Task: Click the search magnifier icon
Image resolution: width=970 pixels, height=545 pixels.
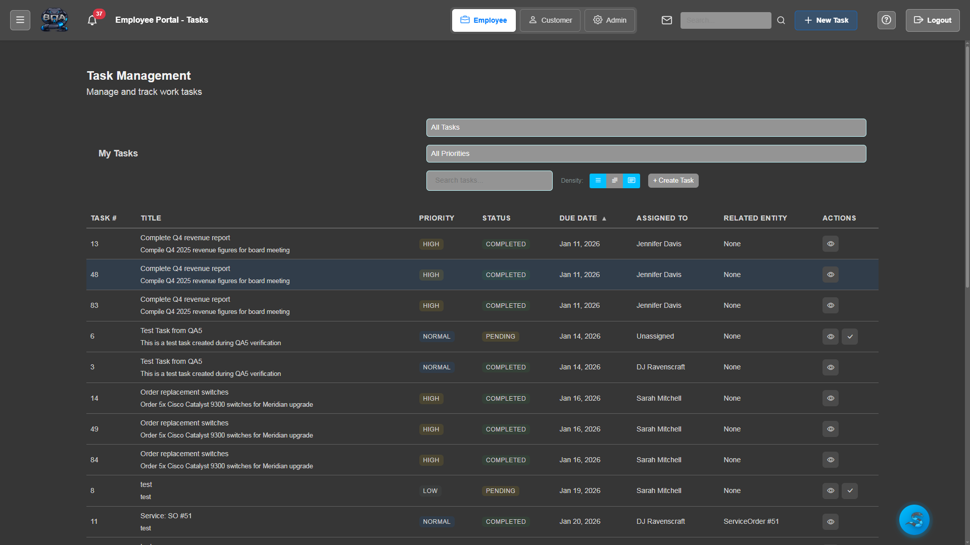Action: click(x=781, y=20)
